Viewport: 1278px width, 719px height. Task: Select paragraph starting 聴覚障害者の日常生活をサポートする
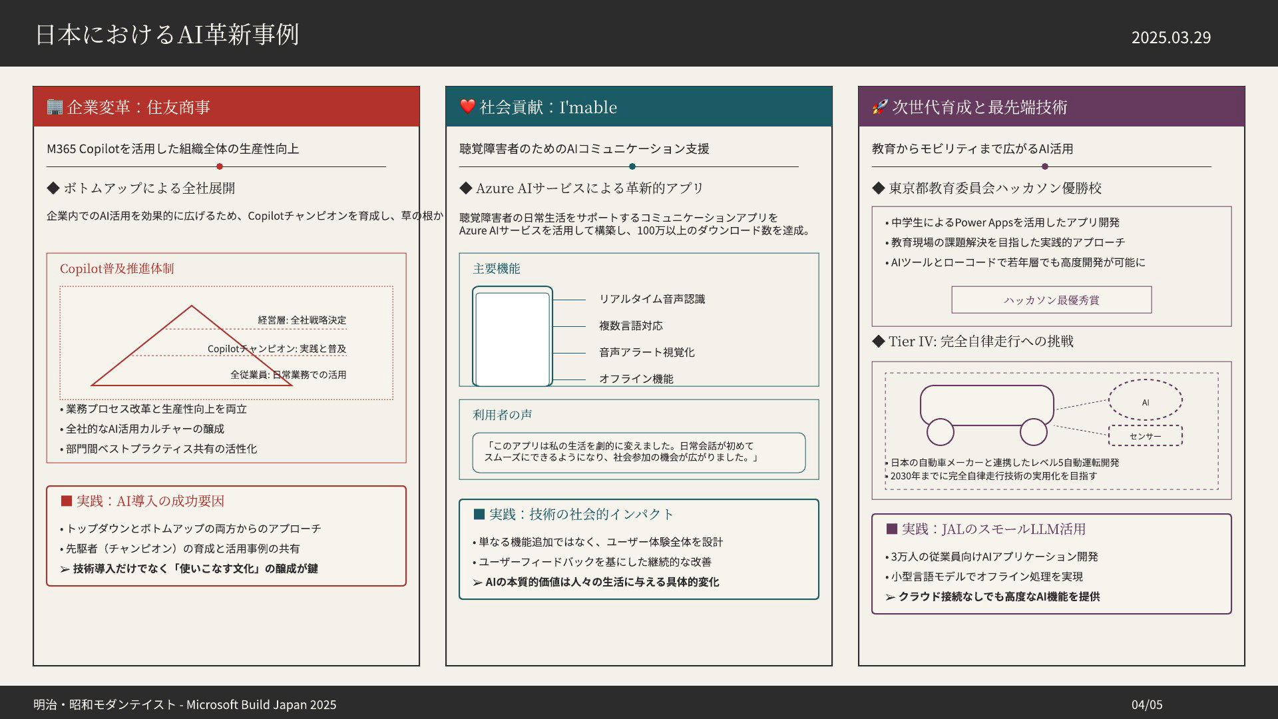[635, 224]
